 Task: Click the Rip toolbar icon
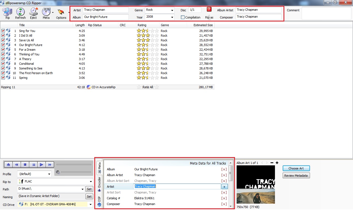pos(7,13)
